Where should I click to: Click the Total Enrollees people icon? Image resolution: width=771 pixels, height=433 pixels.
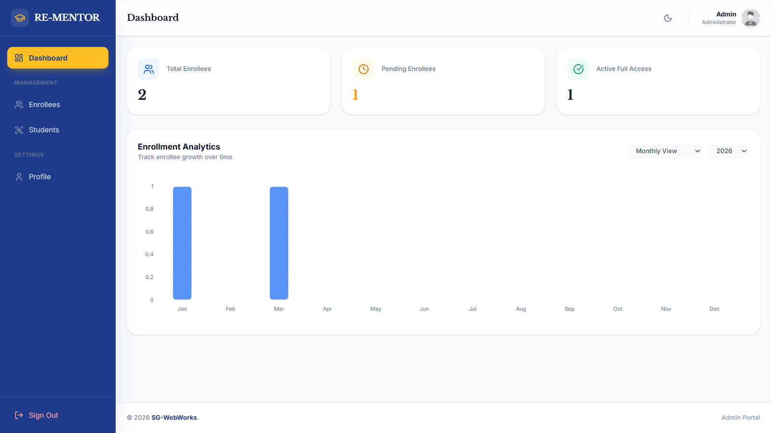coord(148,69)
